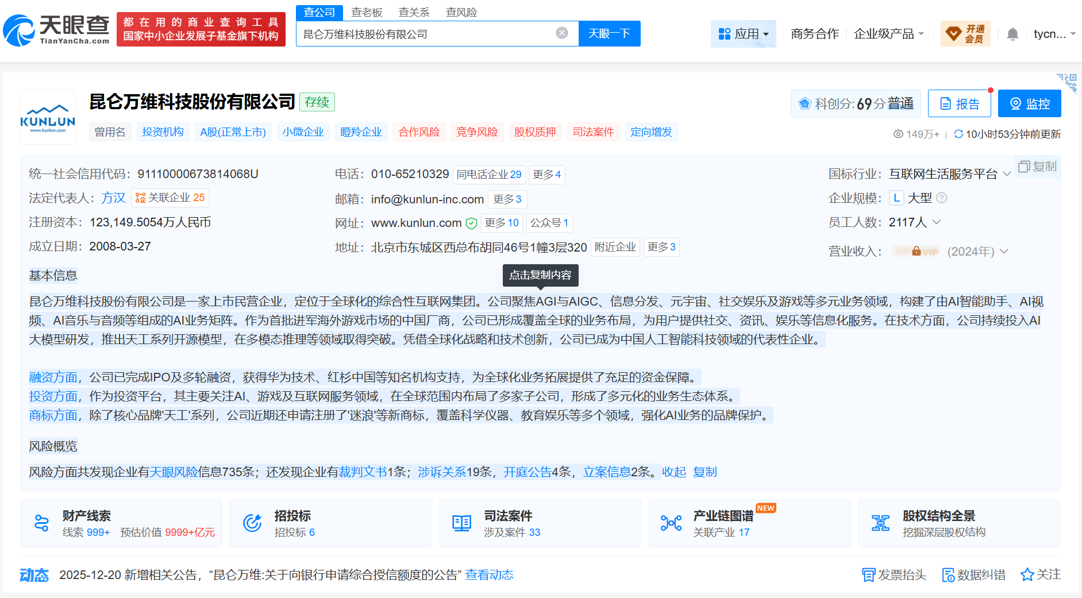Image resolution: width=1082 pixels, height=598 pixels.
Task: Open 查看动态 link
Action: point(490,575)
